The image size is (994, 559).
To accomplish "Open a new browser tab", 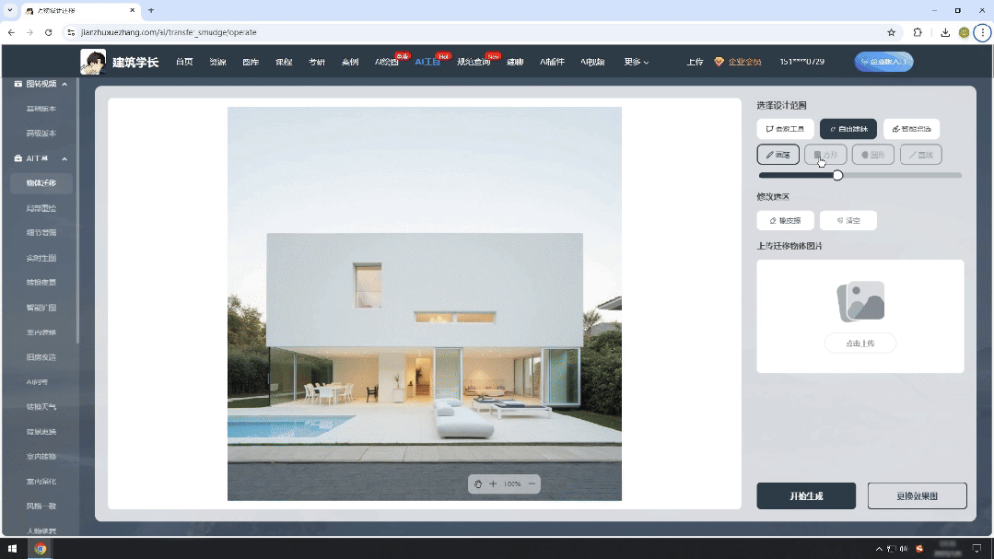I will click(151, 11).
